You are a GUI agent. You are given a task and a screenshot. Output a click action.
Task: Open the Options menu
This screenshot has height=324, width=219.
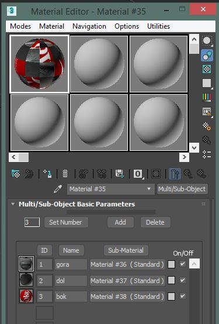[x=127, y=26]
